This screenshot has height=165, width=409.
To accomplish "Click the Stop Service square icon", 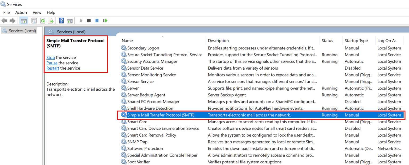I will pyautogui.click(x=89, y=20).
